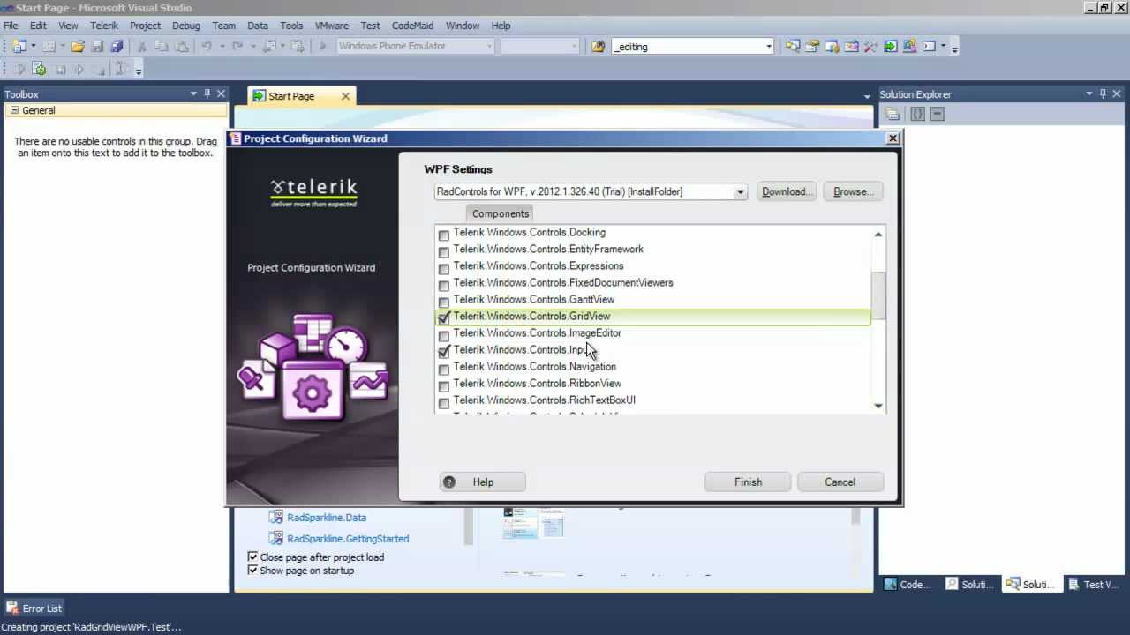
Task: Open the Telerik menu
Action: [104, 26]
